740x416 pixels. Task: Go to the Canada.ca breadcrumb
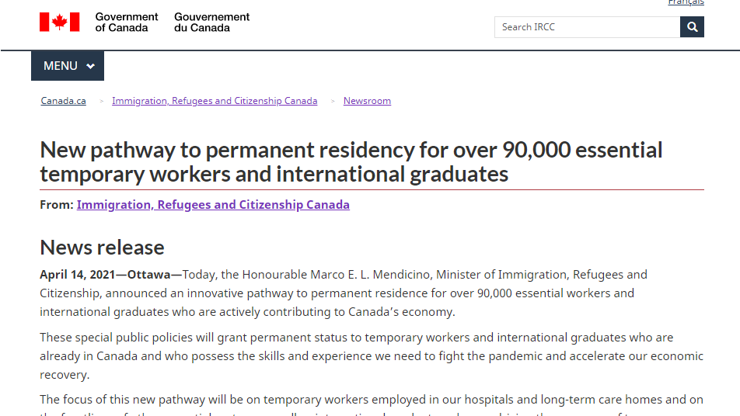(64, 101)
